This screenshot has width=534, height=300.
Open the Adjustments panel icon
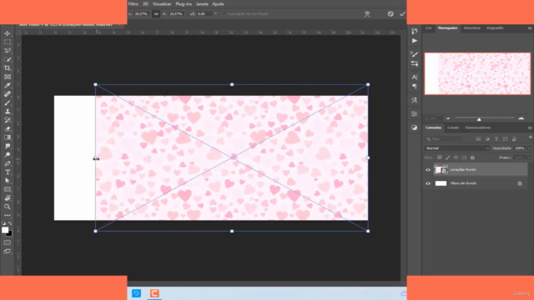[415, 127]
